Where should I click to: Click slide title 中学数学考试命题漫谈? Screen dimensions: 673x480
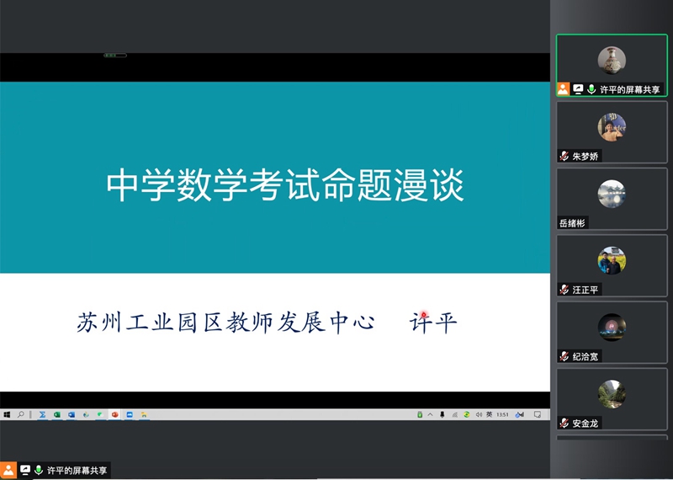(285, 186)
